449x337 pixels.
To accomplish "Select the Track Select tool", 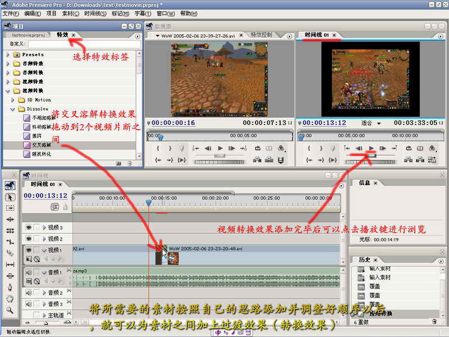I will pyautogui.click(x=10, y=208).
